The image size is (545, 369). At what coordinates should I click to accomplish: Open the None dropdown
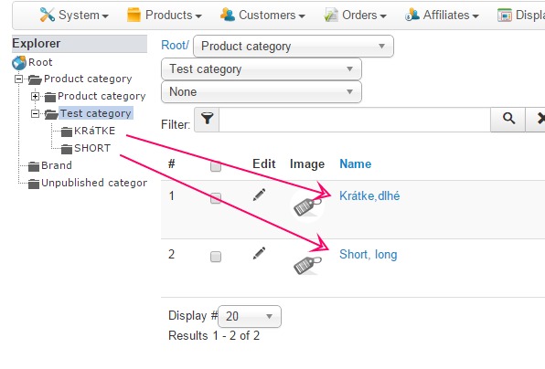(x=262, y=92)
